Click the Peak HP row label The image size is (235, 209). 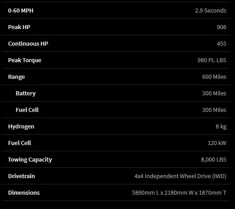click(x=19, y=27)
